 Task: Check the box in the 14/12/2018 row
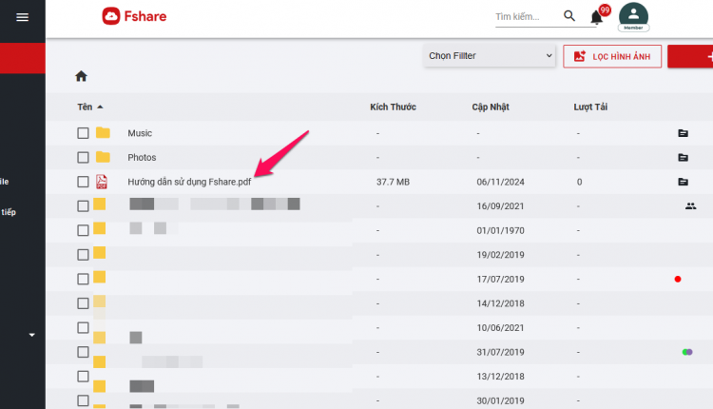(x=83, y=303)
